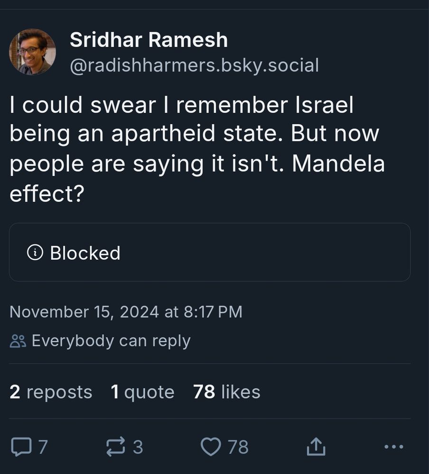Screen dimensions: 429x474
Task: View the list of 2 reposts
Action: [51, 392]
